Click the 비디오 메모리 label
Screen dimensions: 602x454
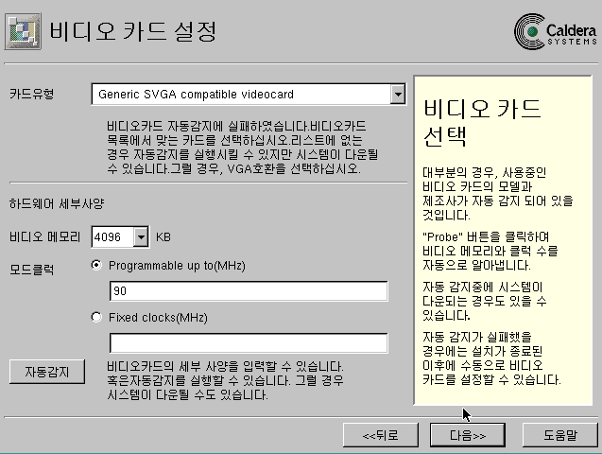(x=45, y=236)
